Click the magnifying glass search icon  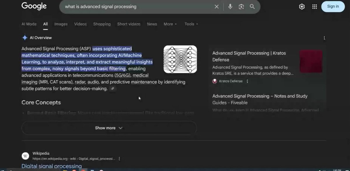252,6
